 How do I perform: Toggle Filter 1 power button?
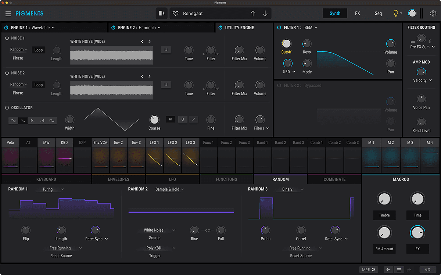279,28
